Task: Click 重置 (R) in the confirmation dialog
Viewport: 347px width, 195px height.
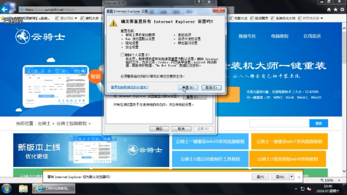Action: pyautogui.click(x=188, y=88)
